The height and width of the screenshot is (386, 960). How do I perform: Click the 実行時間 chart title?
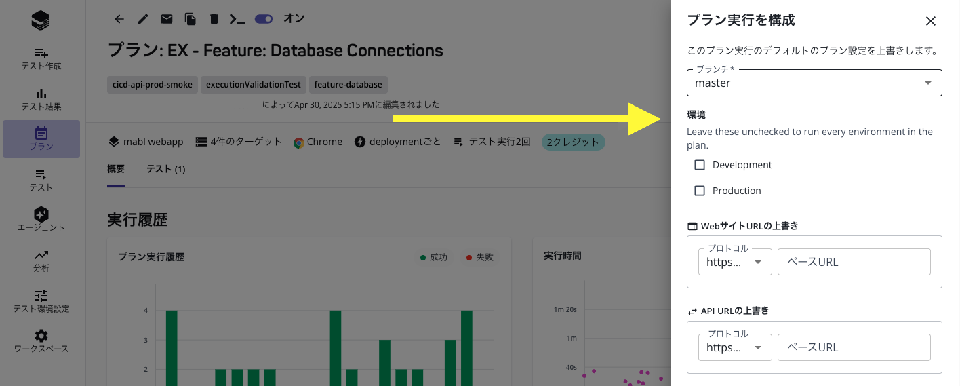pyautogui.click(x=563, y=256)
